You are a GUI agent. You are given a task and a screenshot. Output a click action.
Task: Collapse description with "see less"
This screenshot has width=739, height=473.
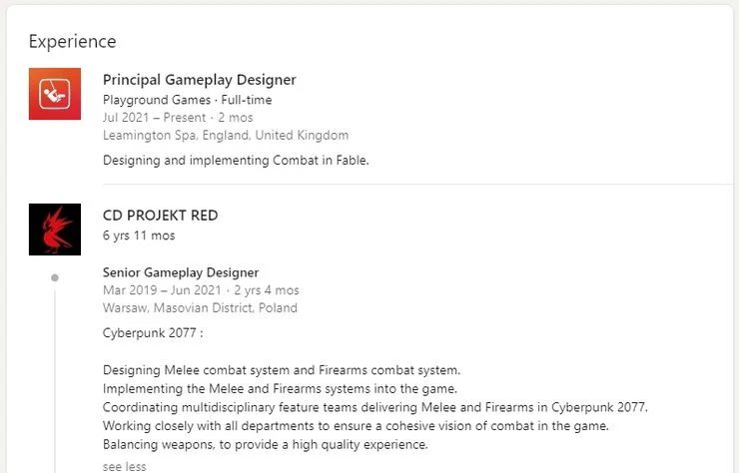pos(124,466)
